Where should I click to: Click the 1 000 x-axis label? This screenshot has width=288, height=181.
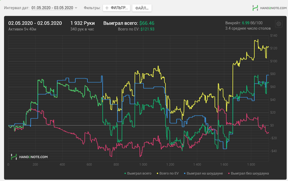click(x=143, y=165)
